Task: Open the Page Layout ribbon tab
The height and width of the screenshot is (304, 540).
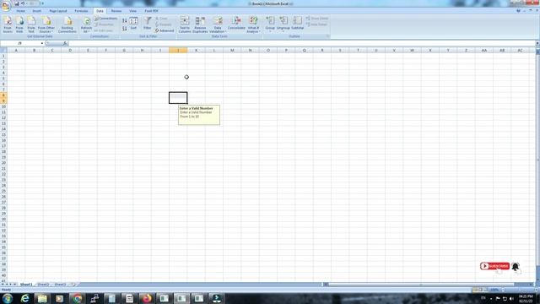Action: 58,11
